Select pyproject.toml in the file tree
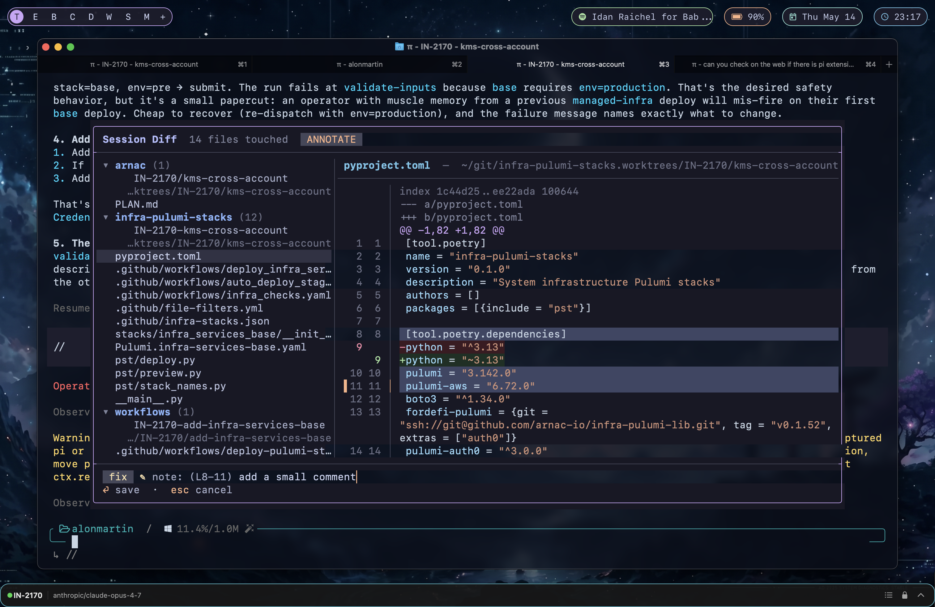The image size is (935, 607). [214, 257]
